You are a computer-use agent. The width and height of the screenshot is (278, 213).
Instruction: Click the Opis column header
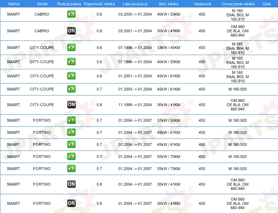coord(266,4)
